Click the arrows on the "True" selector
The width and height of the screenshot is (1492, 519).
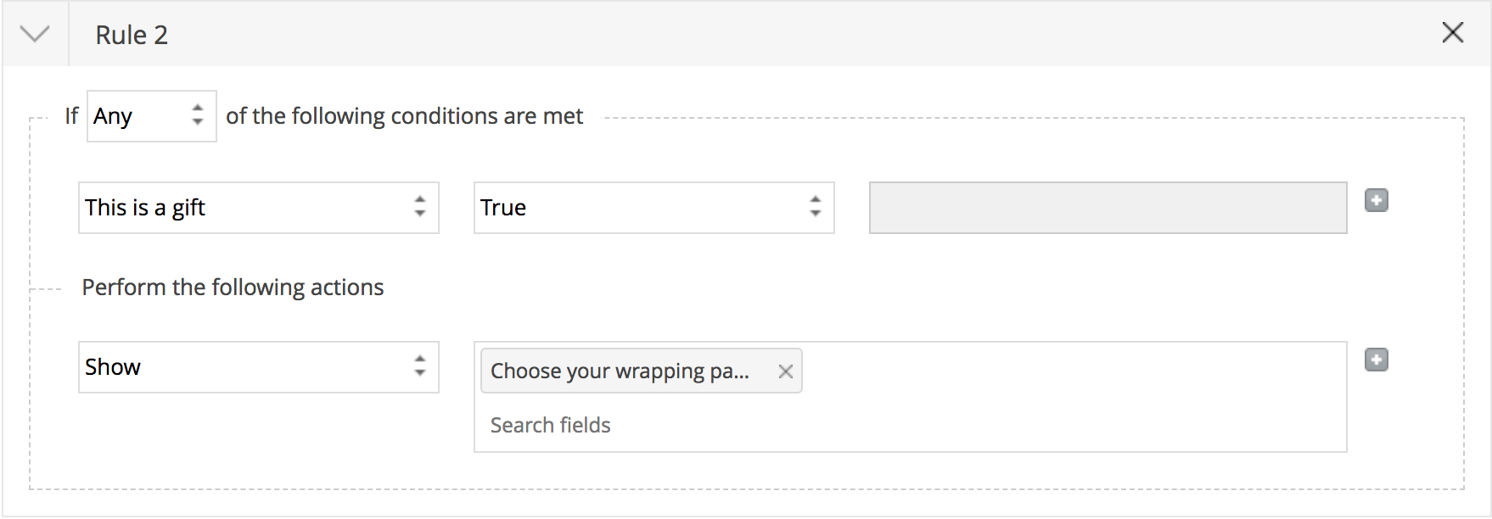(x=816, y=207)
